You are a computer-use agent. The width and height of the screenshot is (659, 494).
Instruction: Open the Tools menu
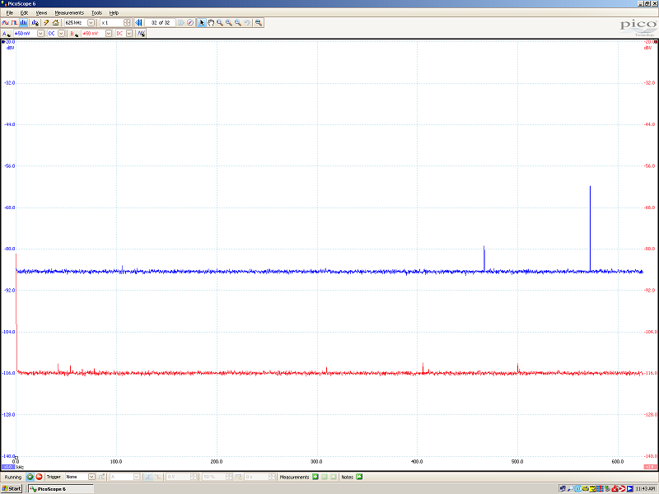pos(96,13)
